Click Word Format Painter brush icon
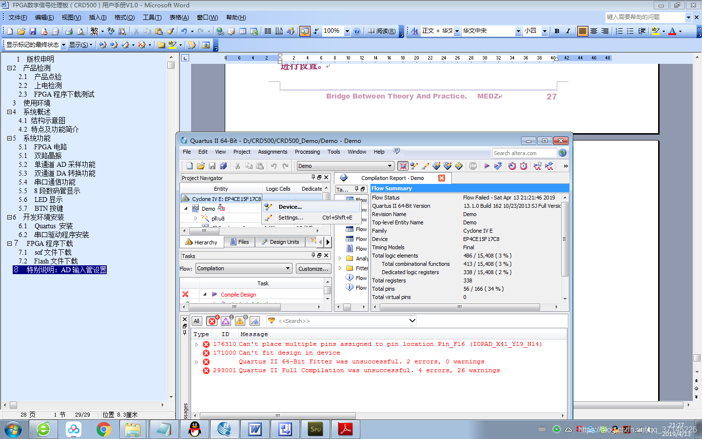 coord(170,31)
